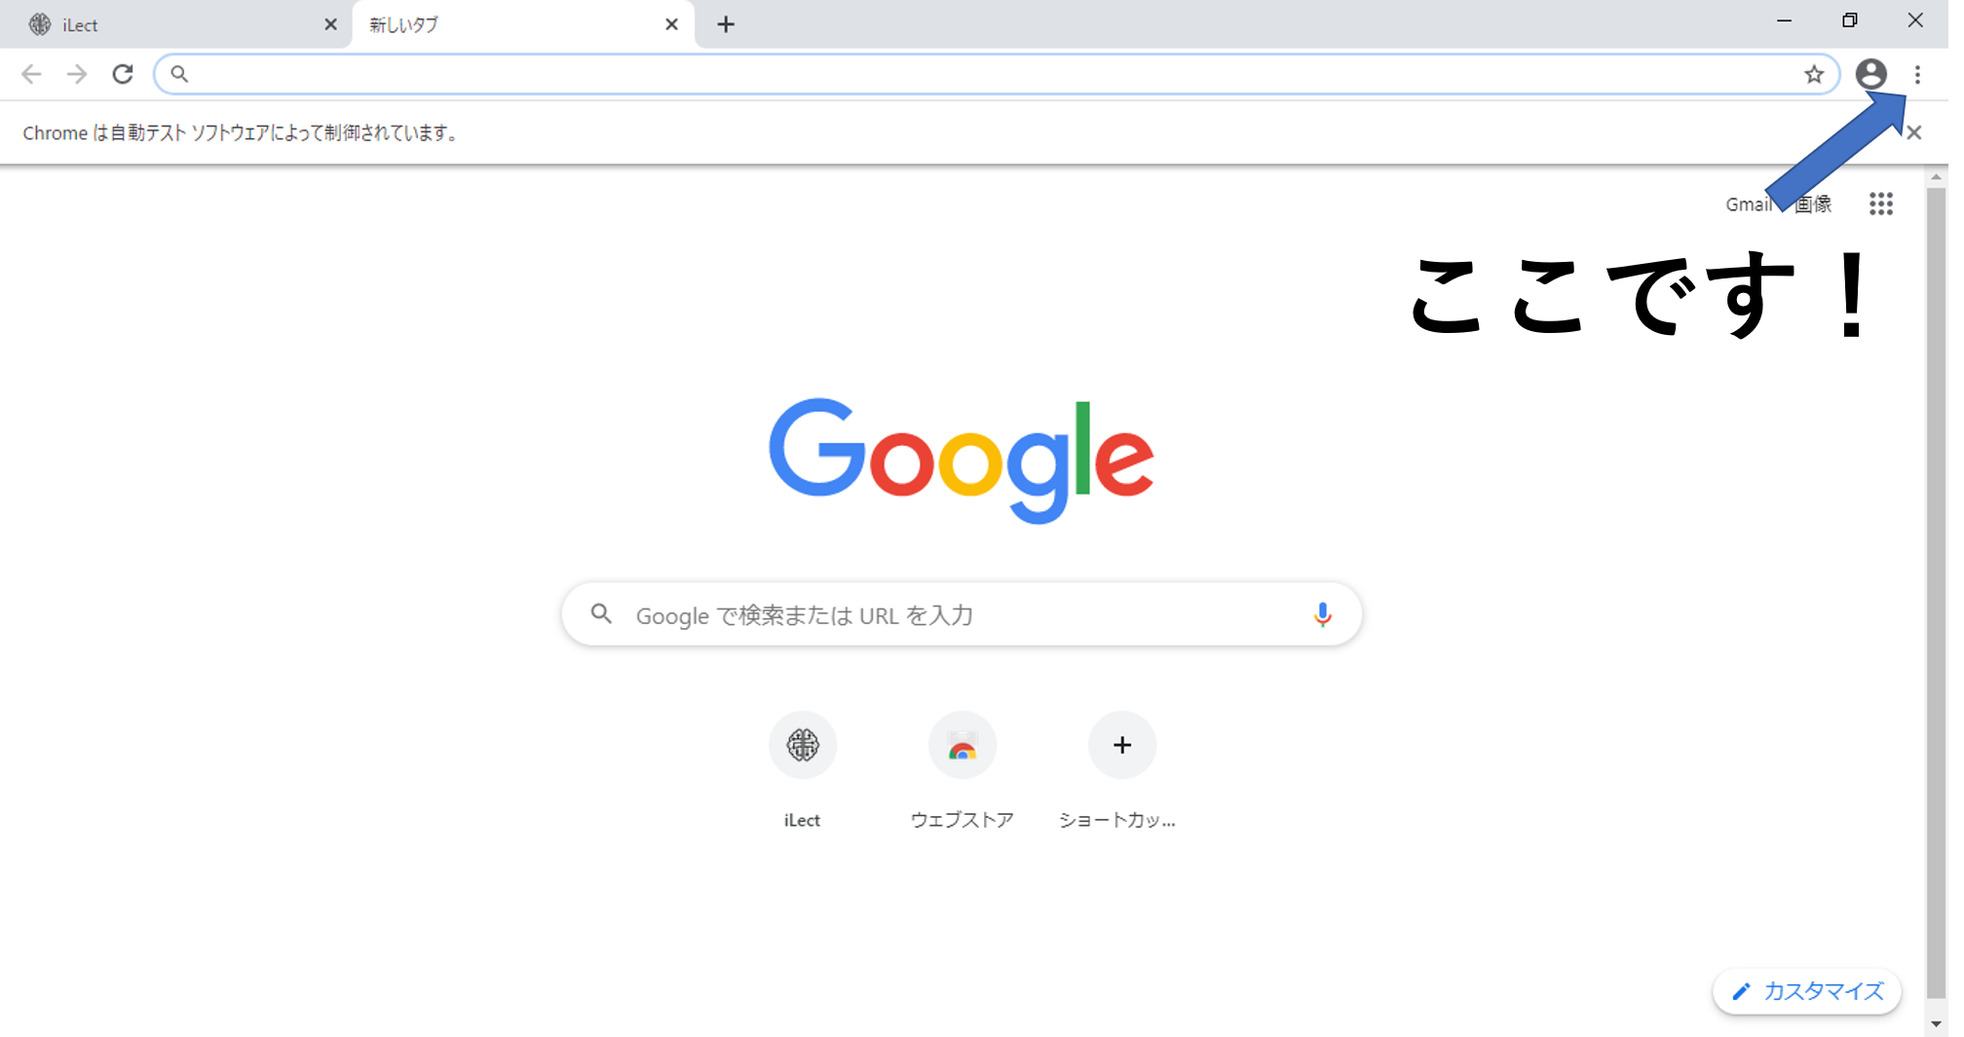Click the browser back arrow

31,74
